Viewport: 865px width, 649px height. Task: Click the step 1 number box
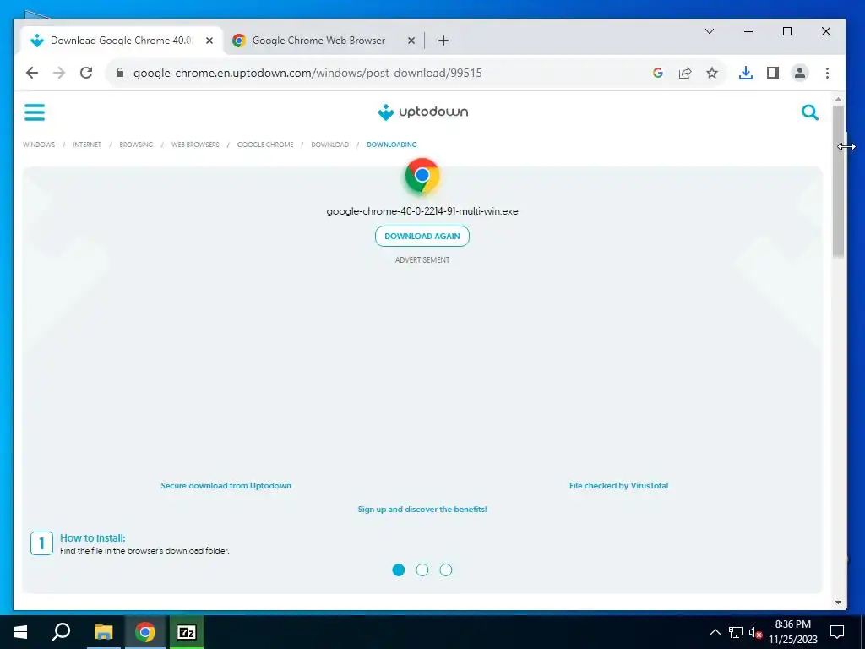41,543
